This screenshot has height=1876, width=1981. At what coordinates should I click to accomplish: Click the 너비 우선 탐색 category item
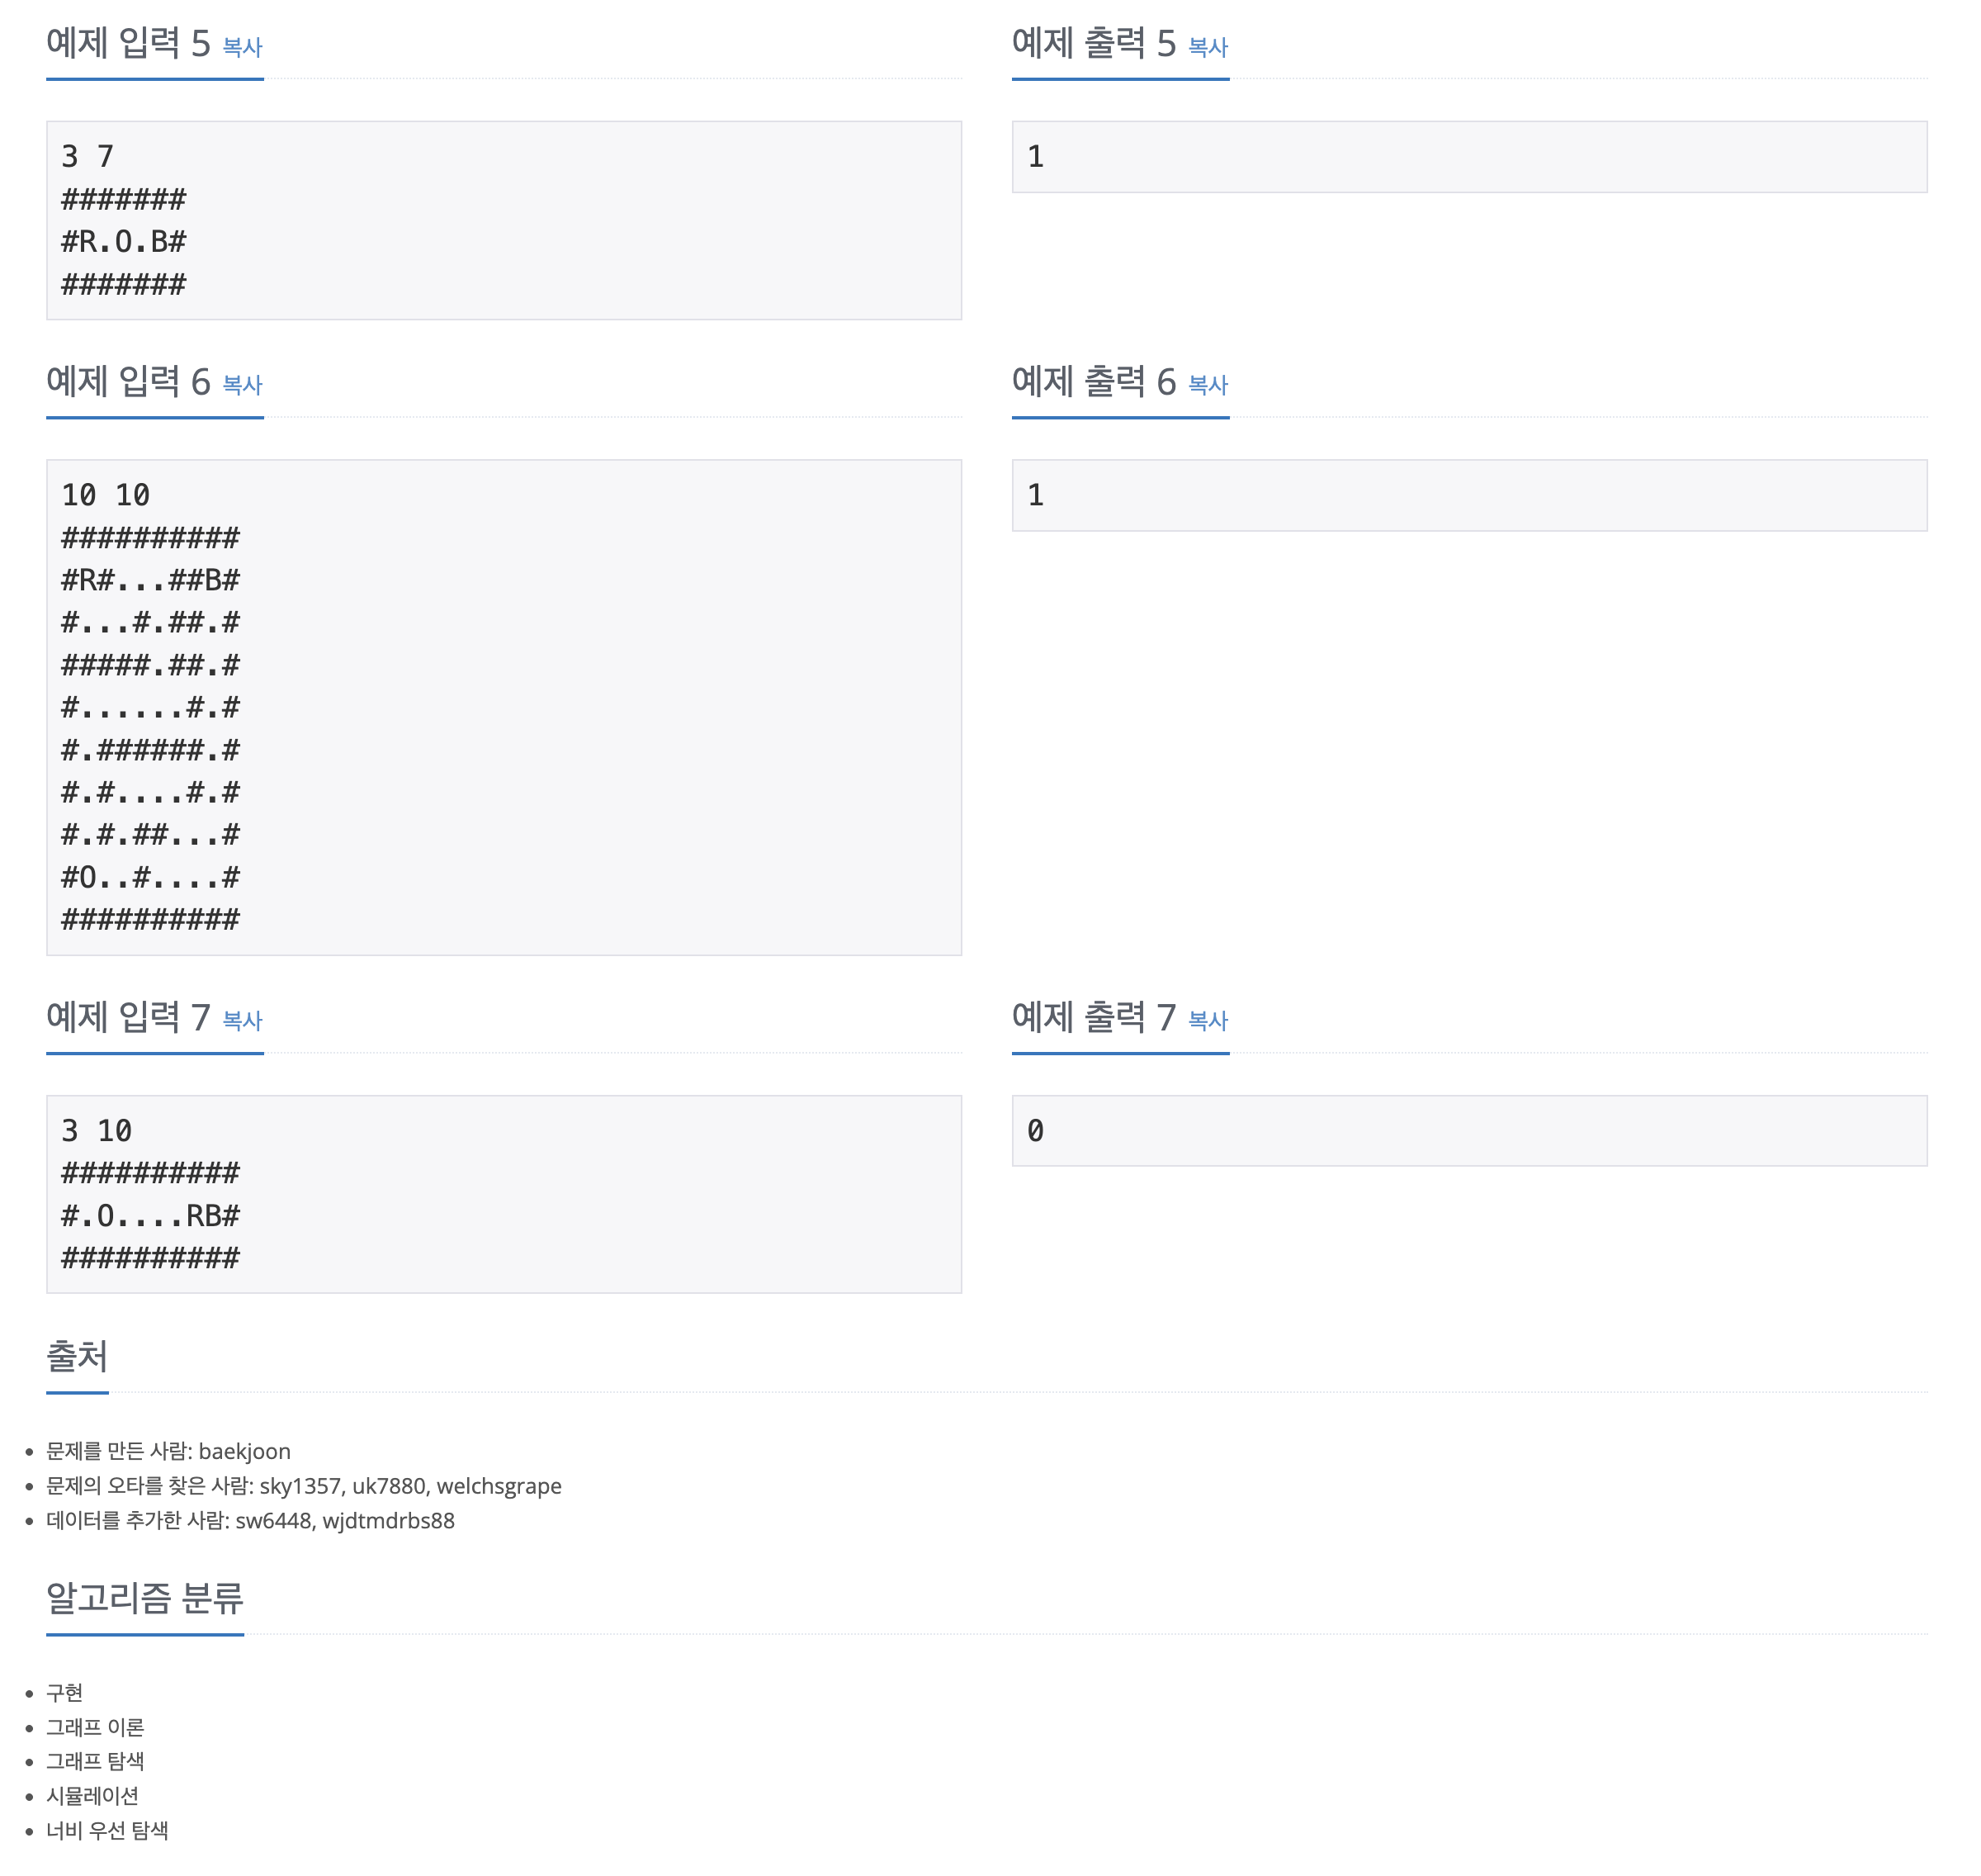click(107, 1830)
